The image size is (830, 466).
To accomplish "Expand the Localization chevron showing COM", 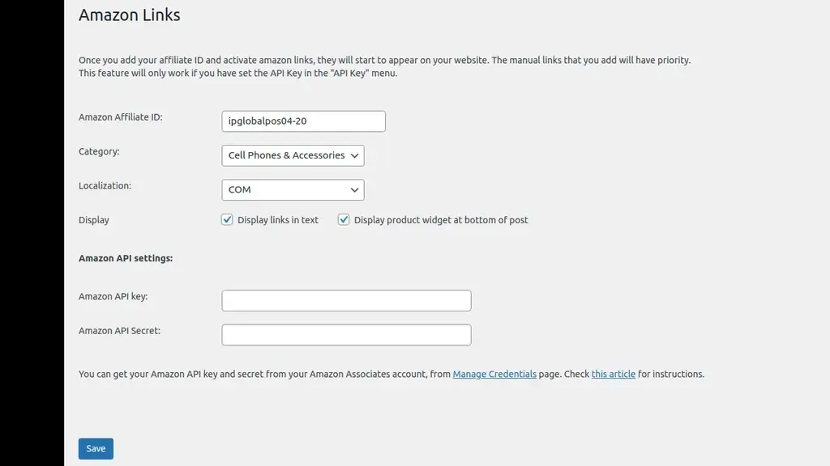I will pos(353,189).
